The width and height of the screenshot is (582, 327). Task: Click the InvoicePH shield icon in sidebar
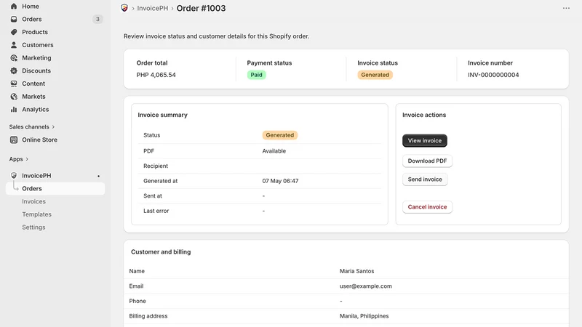[x=14, y=176]
